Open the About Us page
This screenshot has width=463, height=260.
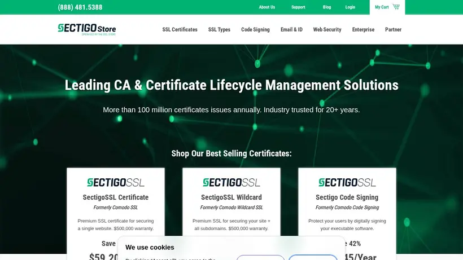point(267,7)
